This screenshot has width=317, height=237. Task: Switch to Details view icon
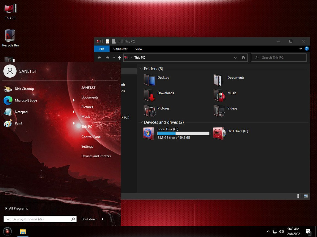click(x=299, y=196)
